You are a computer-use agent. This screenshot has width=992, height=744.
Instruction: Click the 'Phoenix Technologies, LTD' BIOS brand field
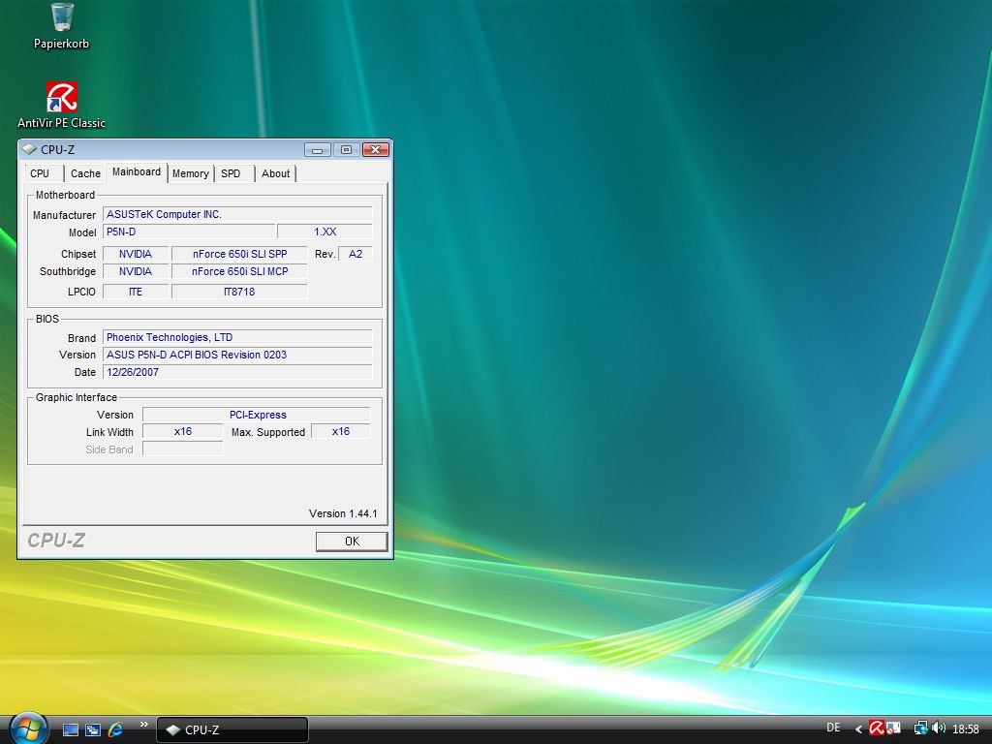[x=237, y=337]
